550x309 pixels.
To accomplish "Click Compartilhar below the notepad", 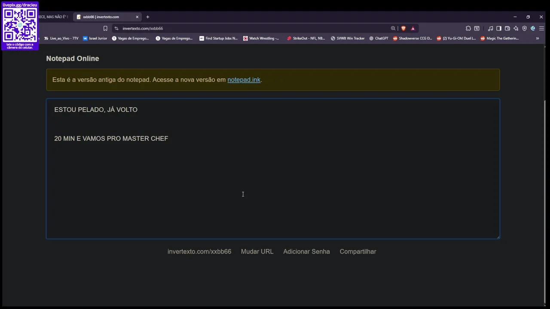I will tap(358, 251).
